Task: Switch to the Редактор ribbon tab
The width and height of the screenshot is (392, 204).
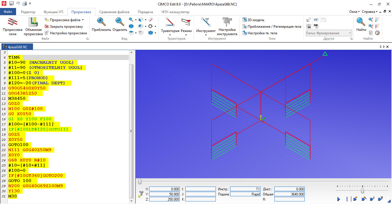Action: [x=28, y=12]
